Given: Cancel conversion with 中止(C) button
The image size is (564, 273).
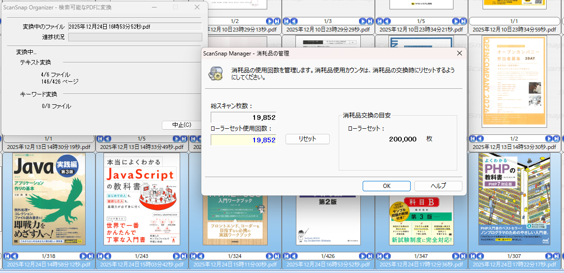Looking at the screenshot, I should coord(182,125).
